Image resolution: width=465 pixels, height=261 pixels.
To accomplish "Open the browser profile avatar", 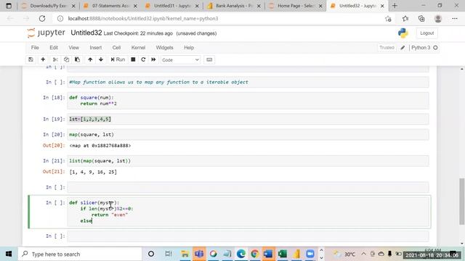I will [438, 19].
